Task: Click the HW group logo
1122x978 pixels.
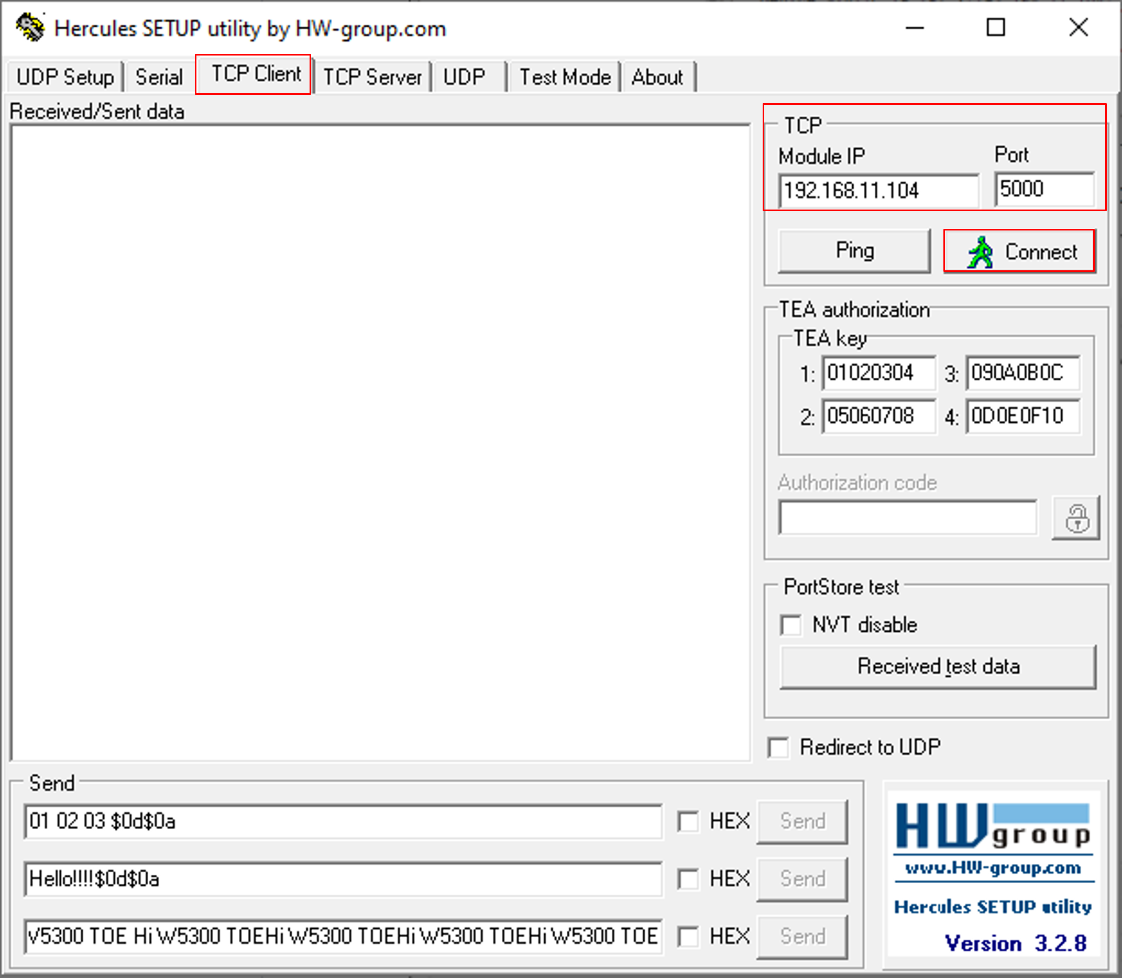Action: click(992, 826)
